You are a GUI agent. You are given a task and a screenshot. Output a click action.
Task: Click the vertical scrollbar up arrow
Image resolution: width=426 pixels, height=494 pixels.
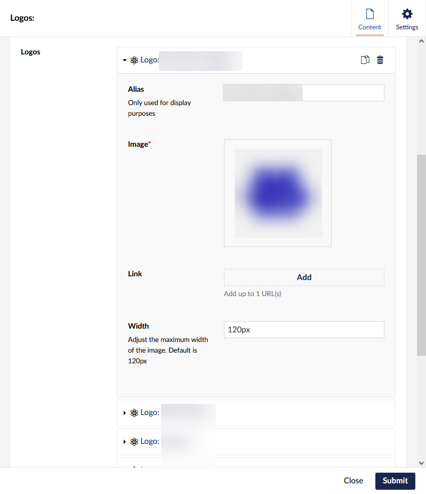tap(421, 41)
